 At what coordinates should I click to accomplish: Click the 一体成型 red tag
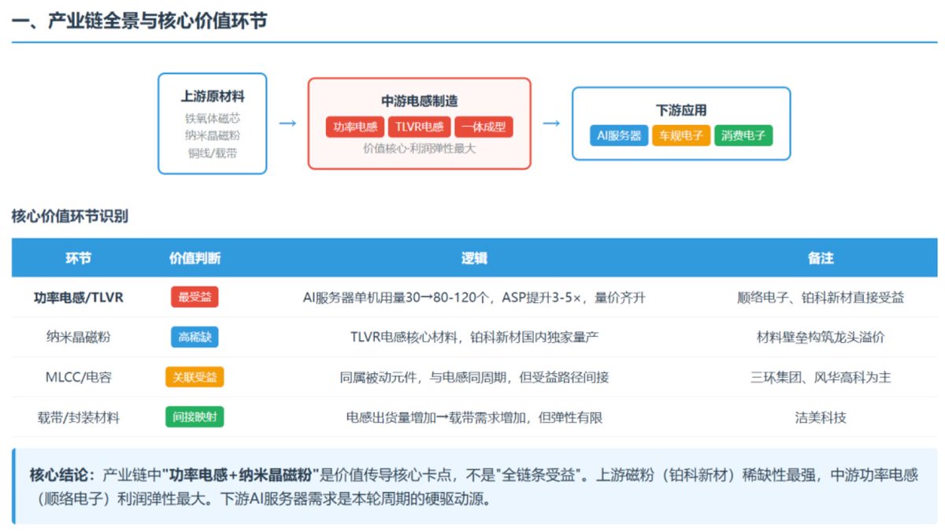(x=484, y=127)
